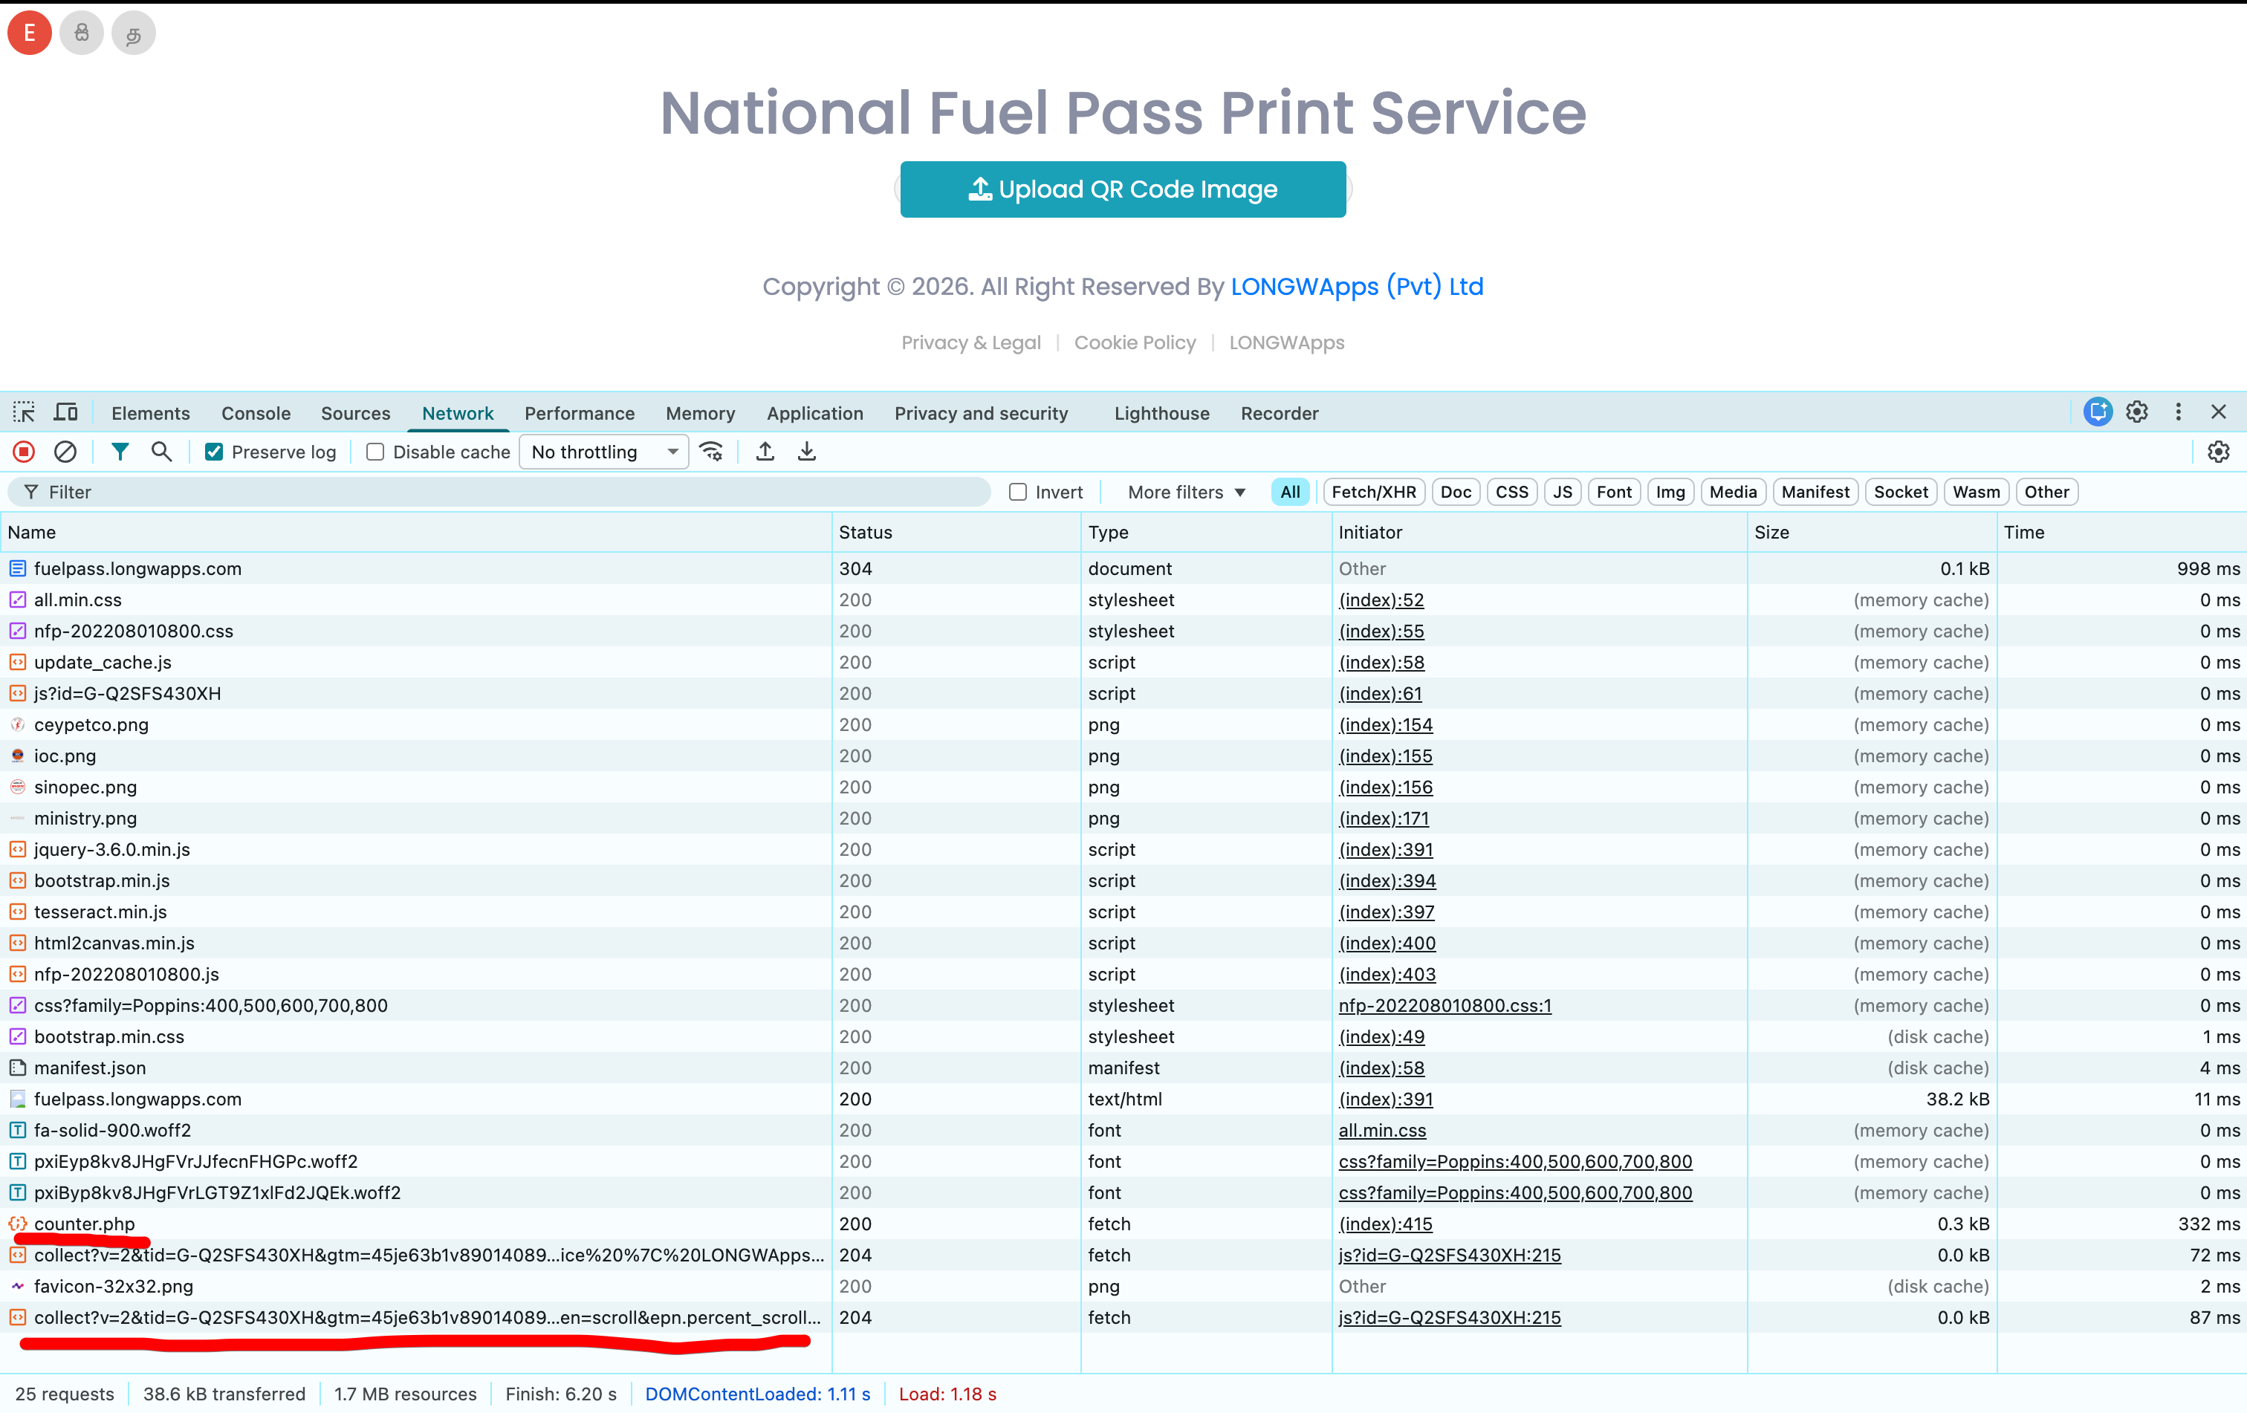Sort by the Size column header

pyautogui.click(x=1872, y=532)
